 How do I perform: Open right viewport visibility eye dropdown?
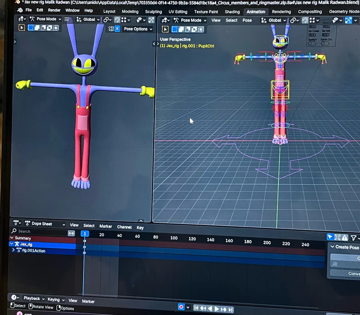pos(337,20)
